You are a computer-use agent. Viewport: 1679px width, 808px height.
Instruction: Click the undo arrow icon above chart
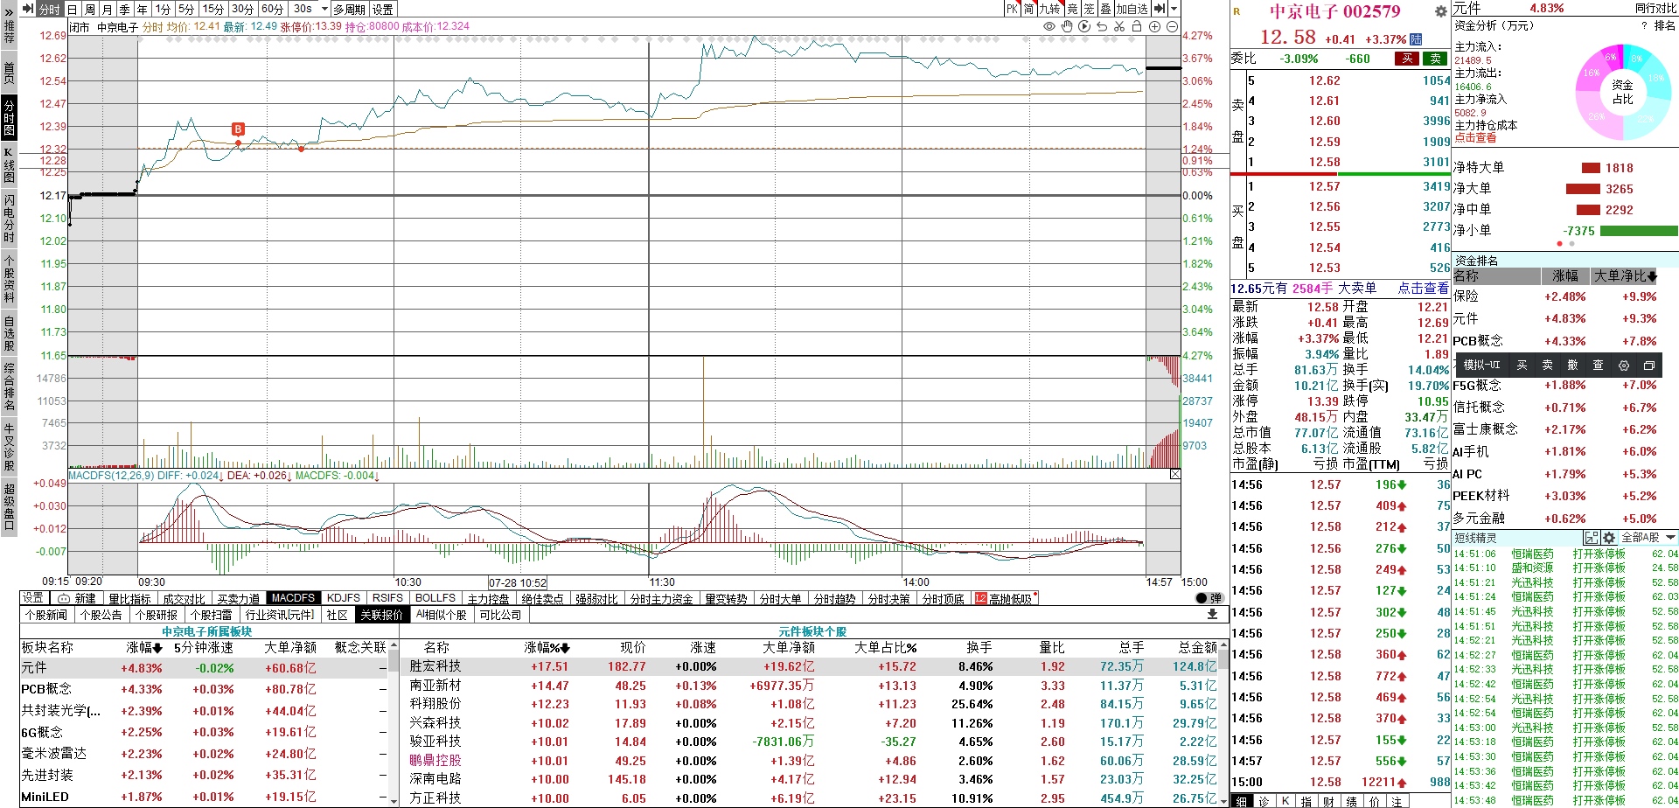pos(1102,27)
